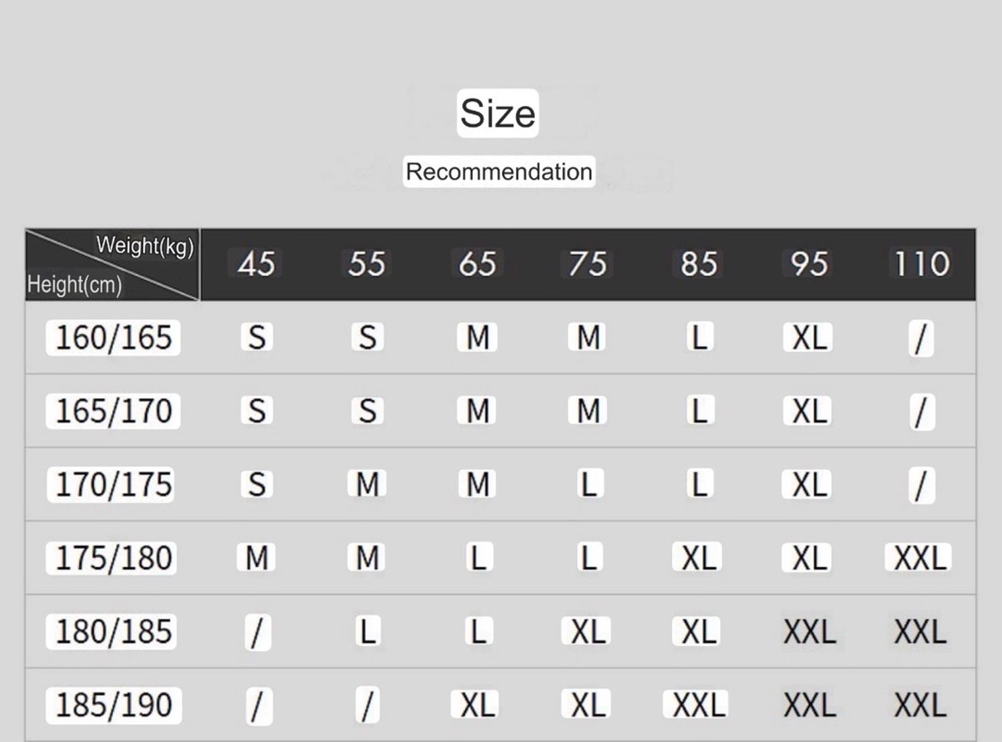This screenshot has width=1002, height=742.
Task: Select the 95 weight column header
Action: click(x=809, y=264)
